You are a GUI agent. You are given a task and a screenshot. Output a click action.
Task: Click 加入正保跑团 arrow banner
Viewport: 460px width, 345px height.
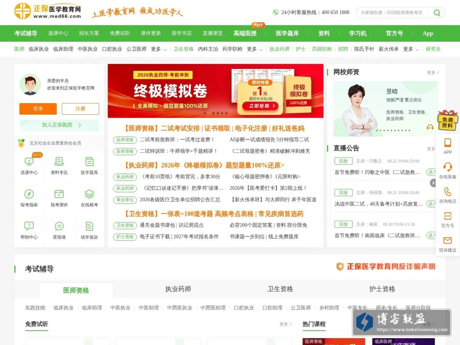[x=59, y=125]
